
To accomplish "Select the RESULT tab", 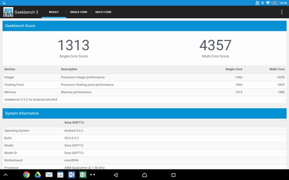I will pos(54,12).
